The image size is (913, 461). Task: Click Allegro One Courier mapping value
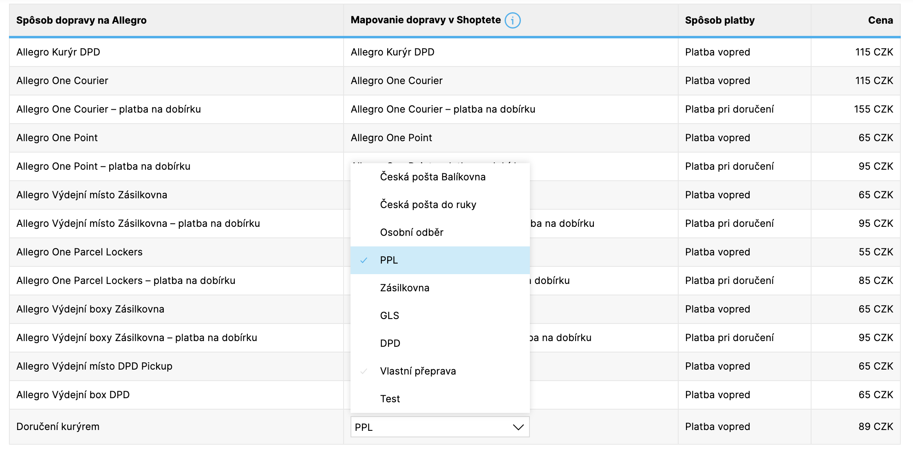coord(397,81)
